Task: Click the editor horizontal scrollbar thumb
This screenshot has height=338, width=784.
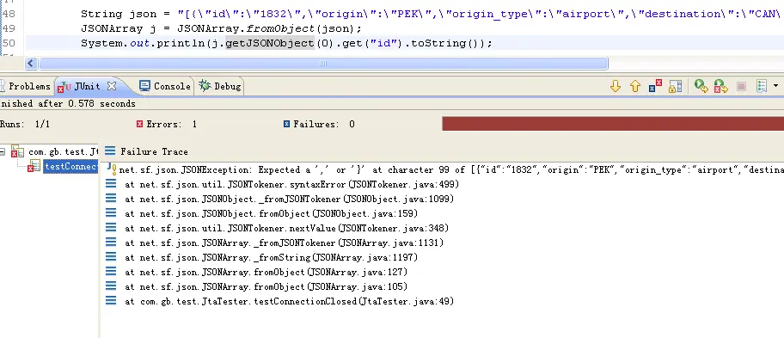Action: pos(323,64)
